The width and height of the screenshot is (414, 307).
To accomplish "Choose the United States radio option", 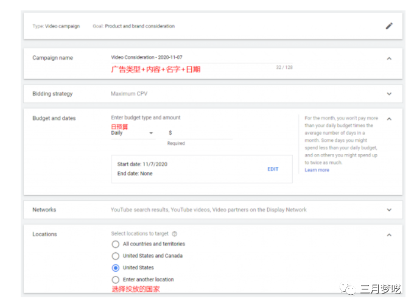I will coord(116,268).
